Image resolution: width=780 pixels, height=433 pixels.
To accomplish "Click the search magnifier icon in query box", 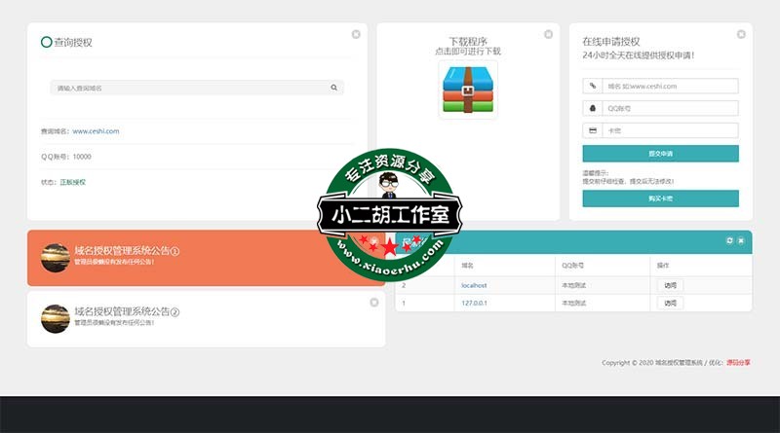I will pos(333,88).
